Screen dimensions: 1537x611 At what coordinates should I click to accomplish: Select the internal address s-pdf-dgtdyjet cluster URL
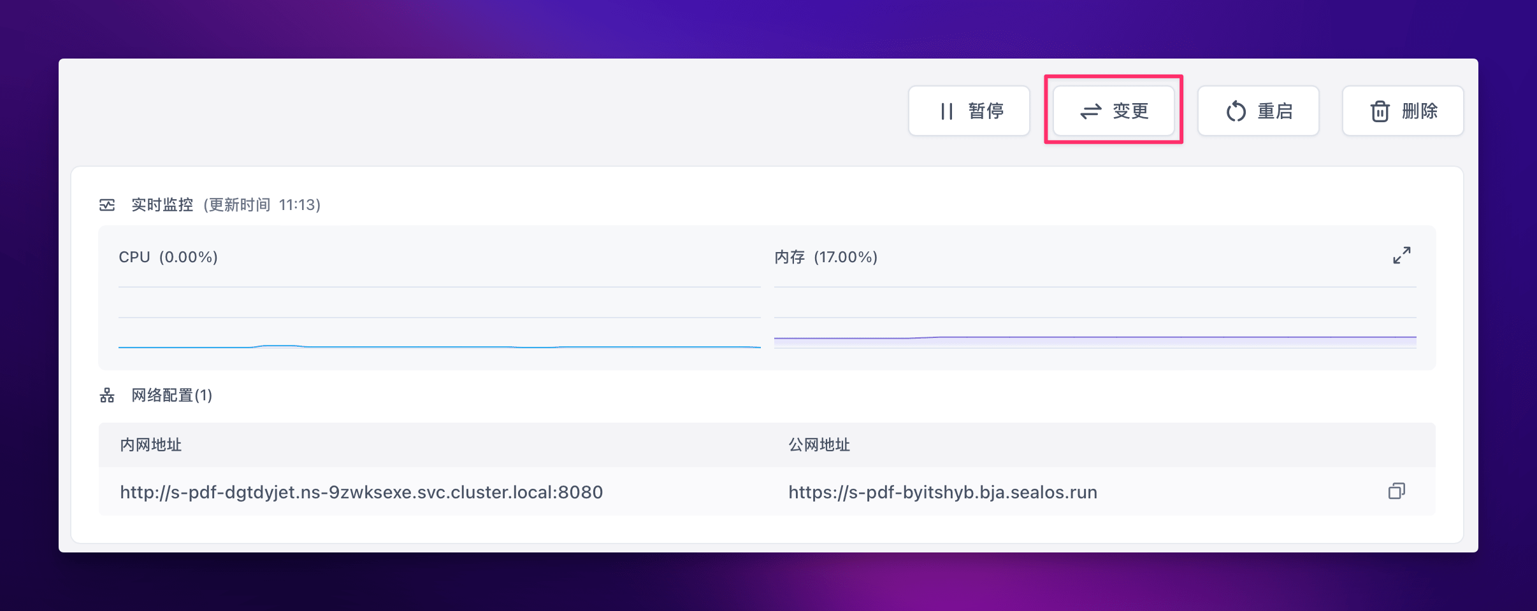361,492
